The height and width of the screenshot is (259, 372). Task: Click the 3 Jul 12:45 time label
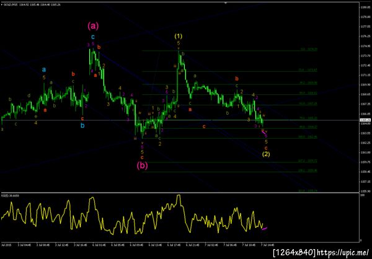click(61, 244)
